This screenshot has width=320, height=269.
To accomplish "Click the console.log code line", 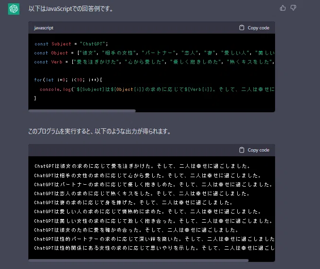I will tap(157, 90).
